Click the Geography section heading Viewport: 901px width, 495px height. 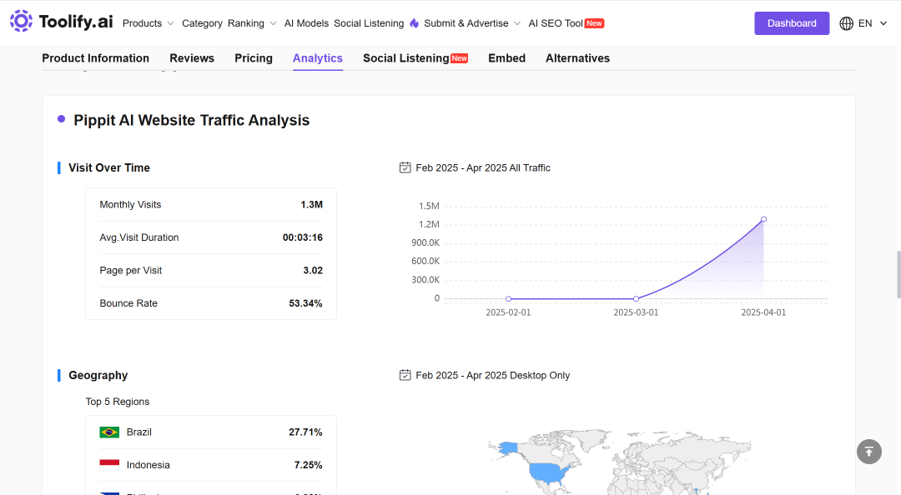pos(98,375)
